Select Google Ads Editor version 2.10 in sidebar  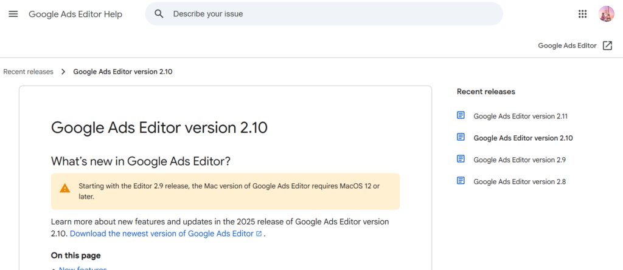point(523,138)
